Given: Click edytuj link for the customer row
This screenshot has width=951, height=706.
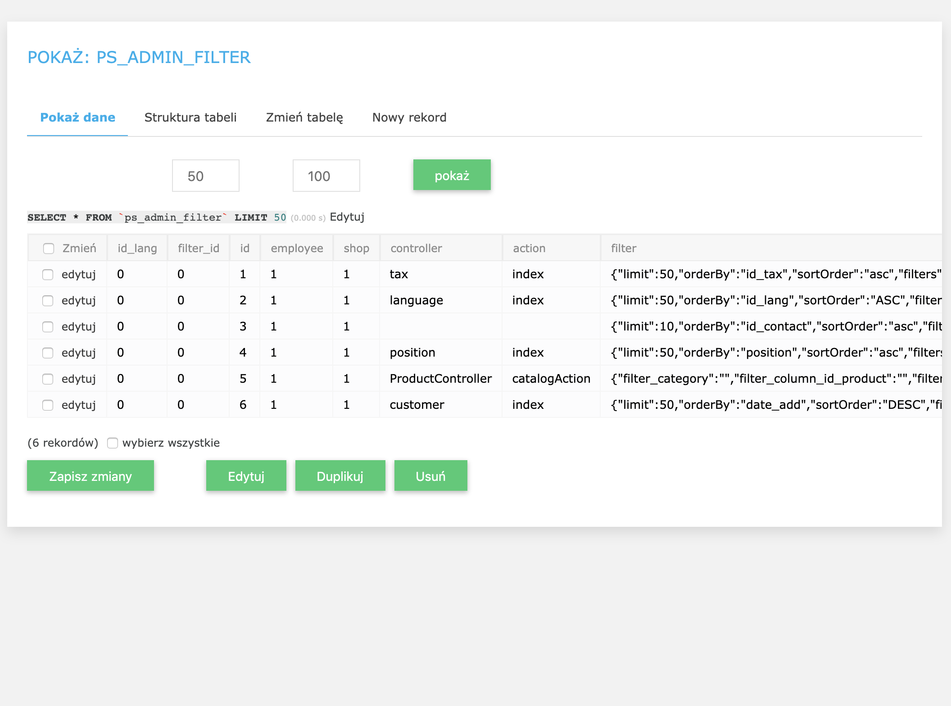Looking at the screenshot, I should click(x=78, y=405).
